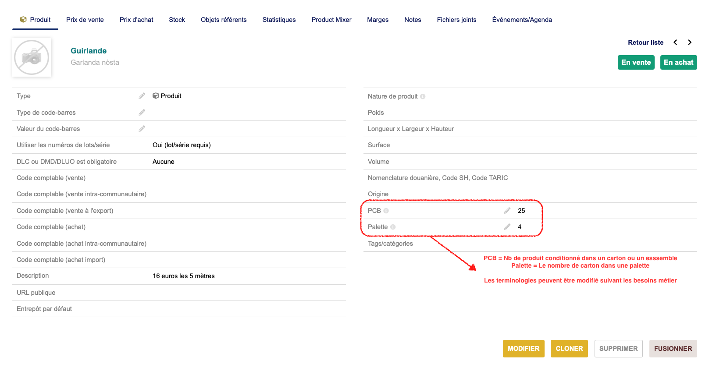709x371 pixels.
Task: Edit the Type de code-barres field pencil
Action: pyautogui.click(x=142, y=113)
